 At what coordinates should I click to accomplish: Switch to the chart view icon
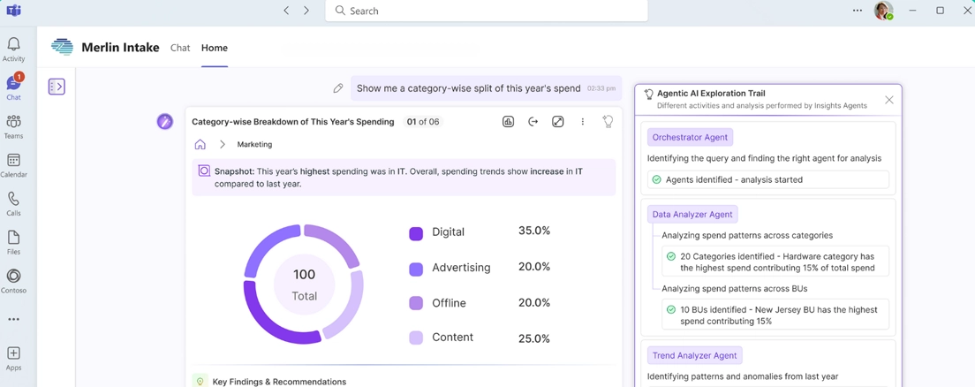coord(508,122)
